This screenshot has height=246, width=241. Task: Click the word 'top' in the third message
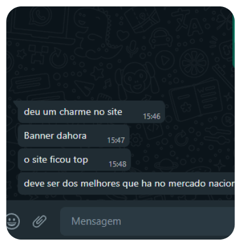pyautogui.click(x=81, y=161)
